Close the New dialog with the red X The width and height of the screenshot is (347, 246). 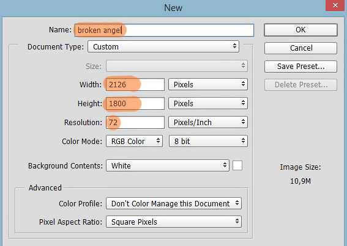click(x=335, y=5)
